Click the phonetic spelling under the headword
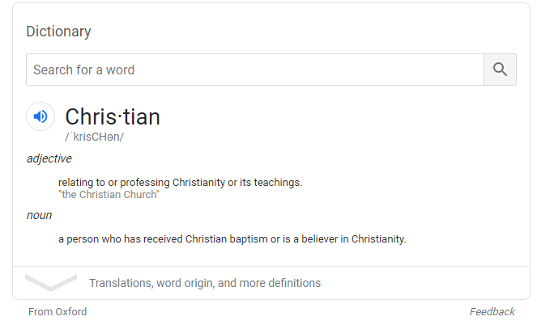The height and width of the screenshot is (325, 537). (x=94, y=137)
